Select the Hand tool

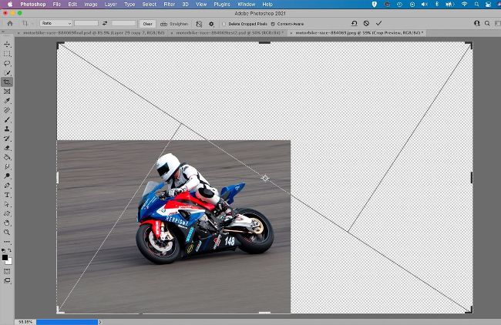7,223
